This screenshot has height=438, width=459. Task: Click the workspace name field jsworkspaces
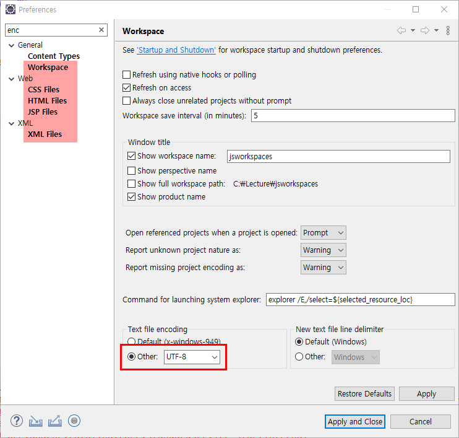338,156
